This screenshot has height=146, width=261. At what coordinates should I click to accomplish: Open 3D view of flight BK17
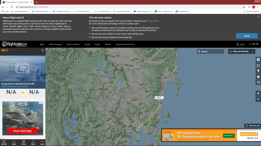(x=4, y=142)
